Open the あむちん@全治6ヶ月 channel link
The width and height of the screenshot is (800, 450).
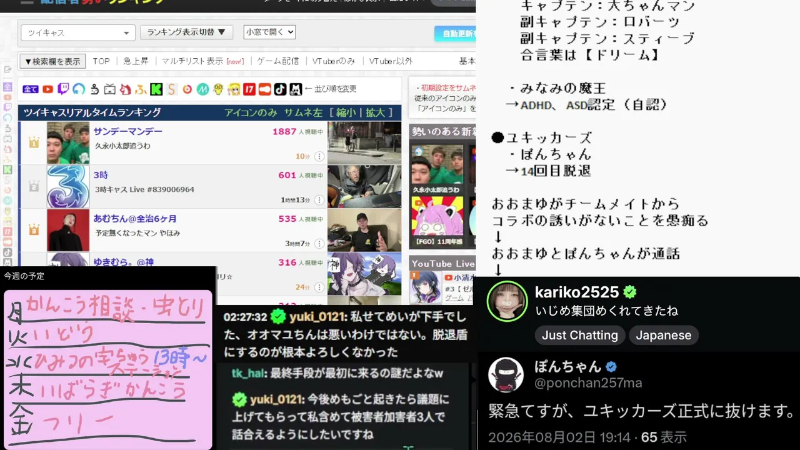click(x=135, y=219)
